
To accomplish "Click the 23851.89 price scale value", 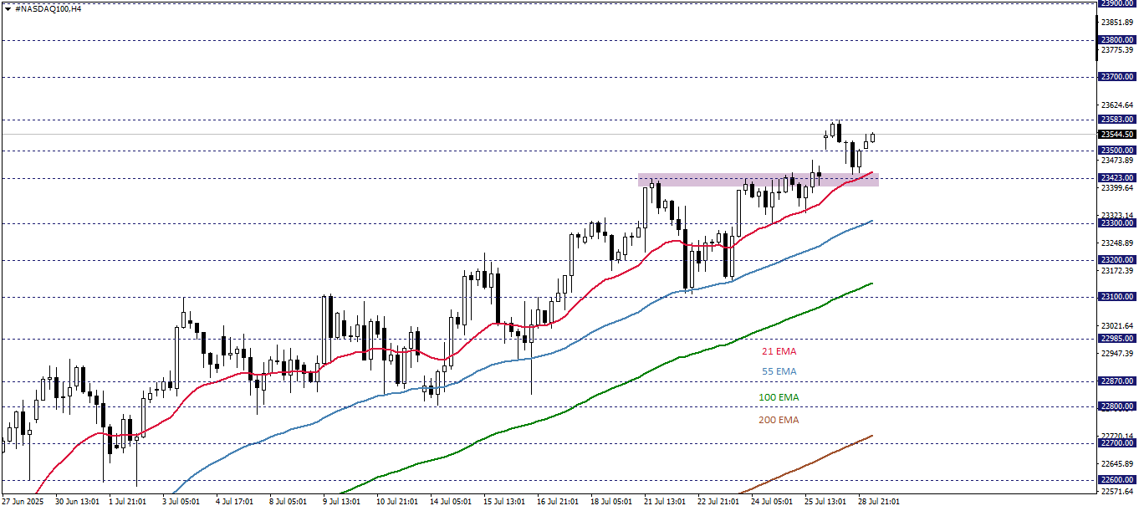I will (x=1118, y=22).
